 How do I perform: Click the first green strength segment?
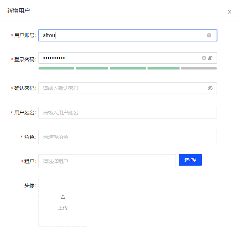(56, 68)
